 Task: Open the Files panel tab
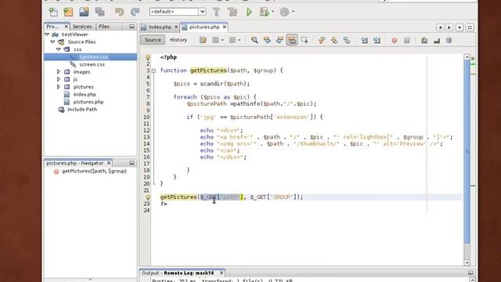(104, 27)
